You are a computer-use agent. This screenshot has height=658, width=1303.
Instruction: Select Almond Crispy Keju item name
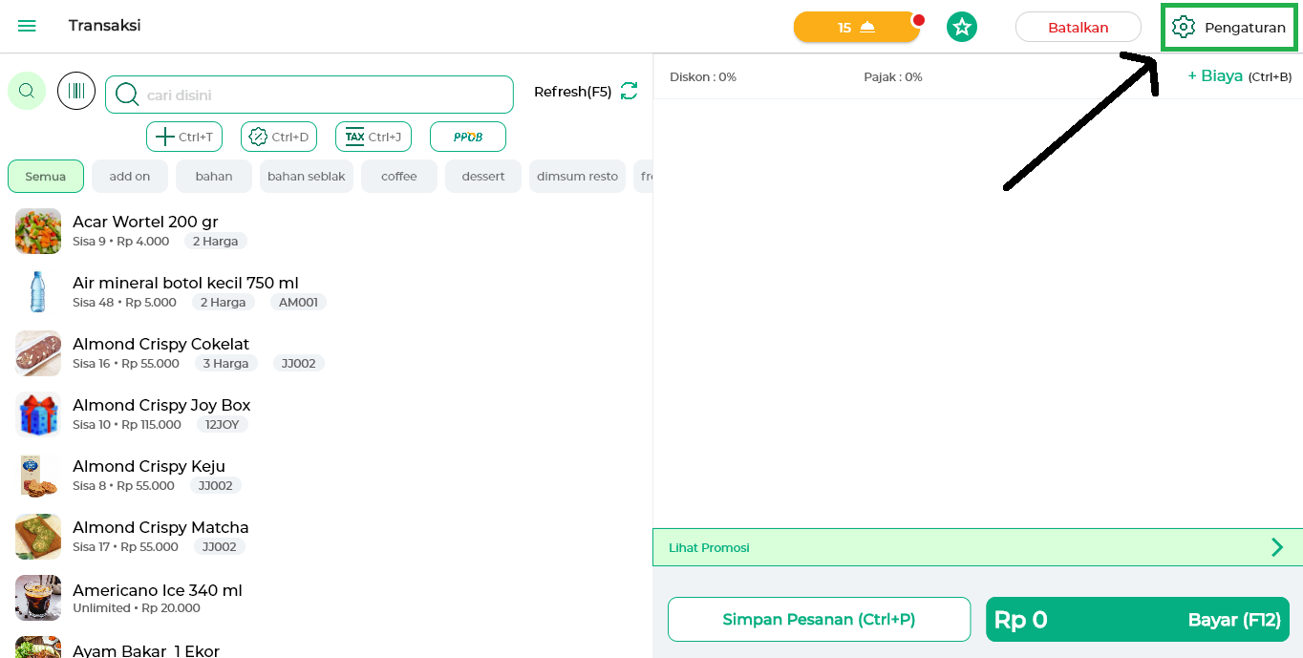149,466
